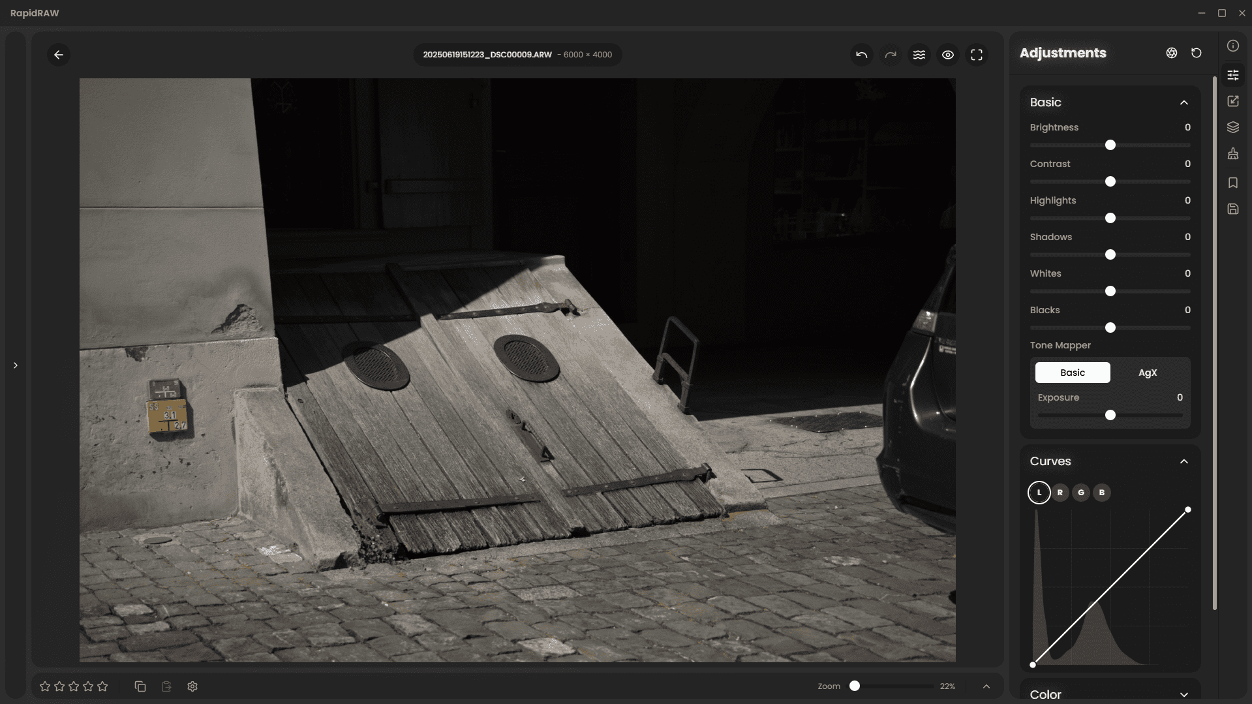Click the Zoom slider handle
1252x704 pixels.
(855, 686)
